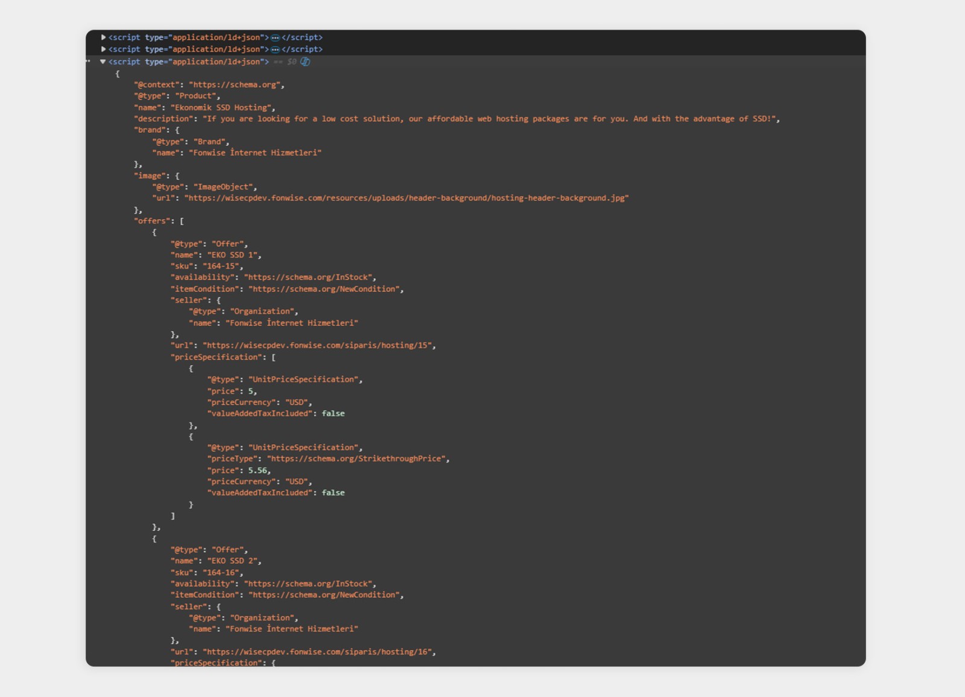Viewport: 965px width, 697px height.
Task: Click the StrikethroughPrice priceType URL
Action: pyautogui.click(x=358, y=459)
